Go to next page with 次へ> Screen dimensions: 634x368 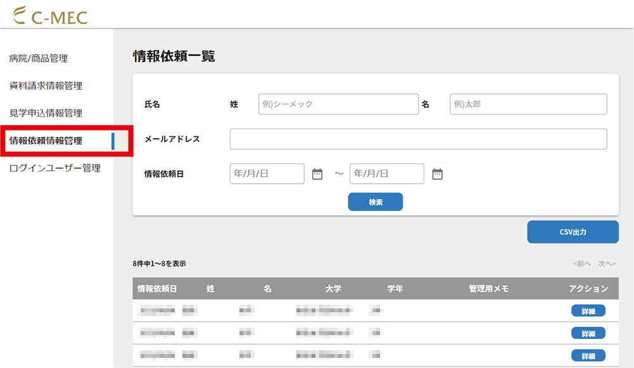click(607, 263)
